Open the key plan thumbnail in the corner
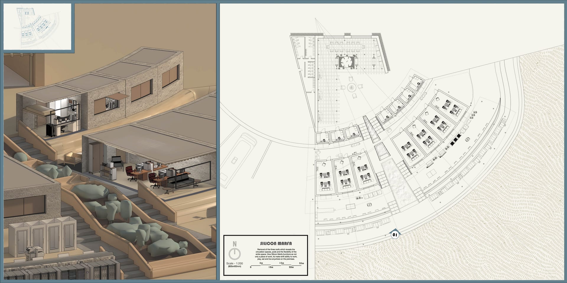Image resolution: width=567 pixels, height=283 pixels. (x=38, y=27)
